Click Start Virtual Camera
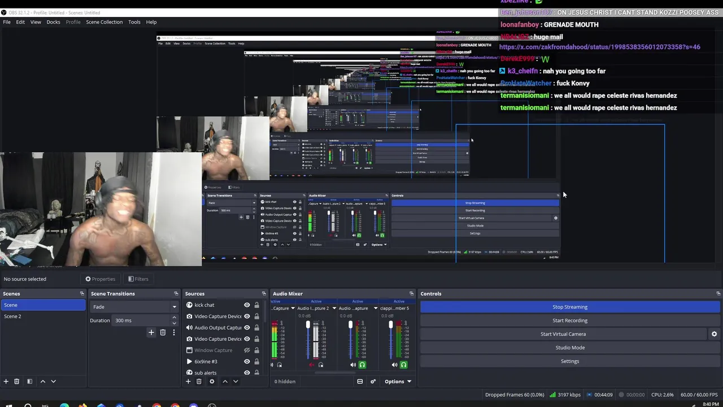The height and width of the screenshot is (407, 723). [563, 334]
